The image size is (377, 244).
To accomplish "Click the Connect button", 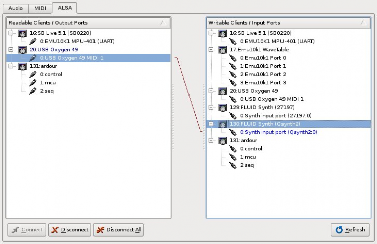I will [x=27, y=230].
